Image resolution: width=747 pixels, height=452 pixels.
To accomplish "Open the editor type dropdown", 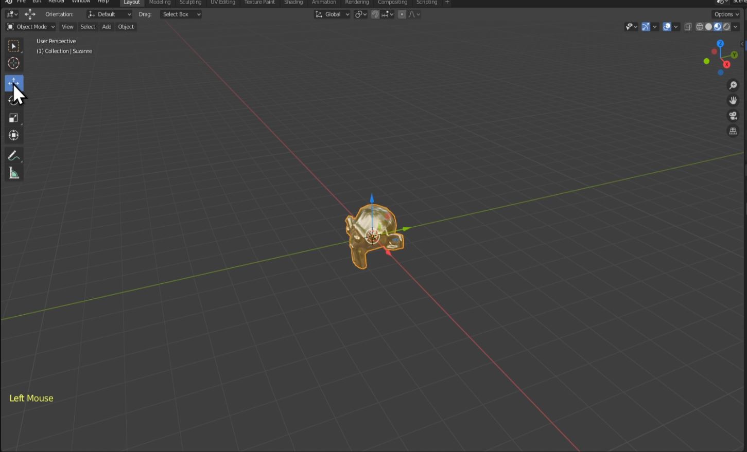I will point(12,14).
